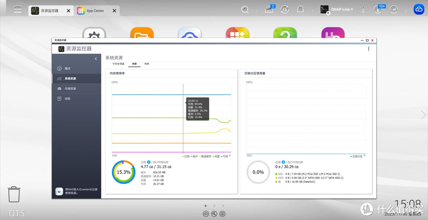This screenshot has width=428, height=220.
Task: Maximize the Resource Monitor window
Action: (x=367, y=40)
